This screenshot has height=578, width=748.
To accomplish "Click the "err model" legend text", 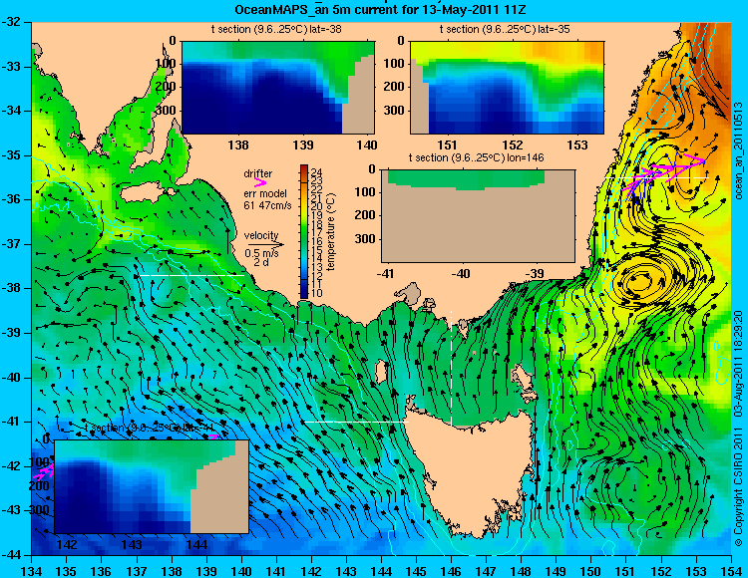I will tap(265, 194).
